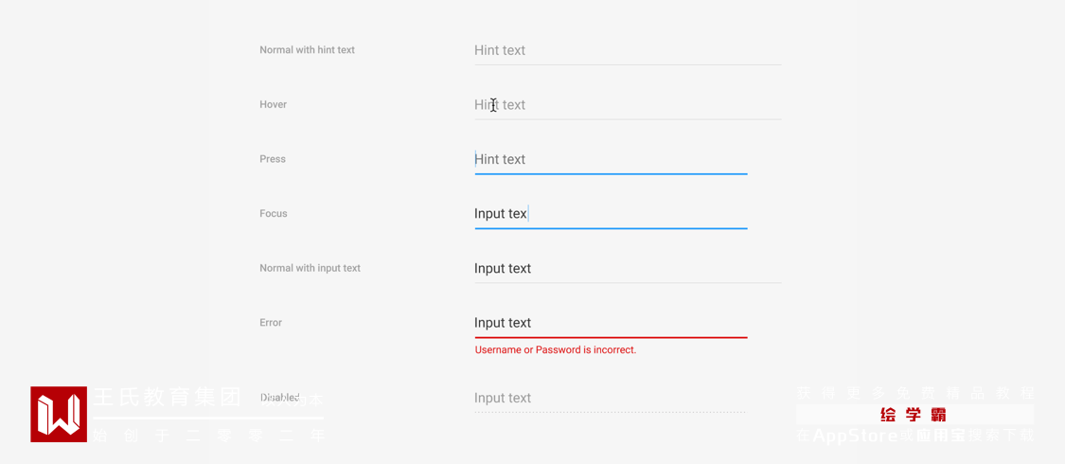This screenshot has width=1065, height=464.
Task: Click the 'Normal with hint text' label
Action: 307,50
